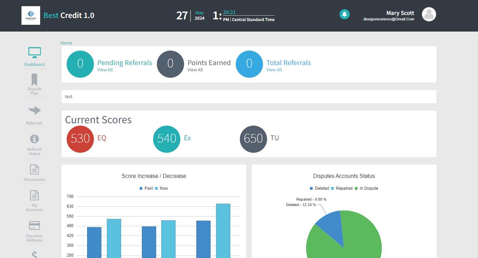Click the Jburgosscoreceo@Gmail.Com email text
The width and height of the screenshot is (478, 258).
click(389, 19)
